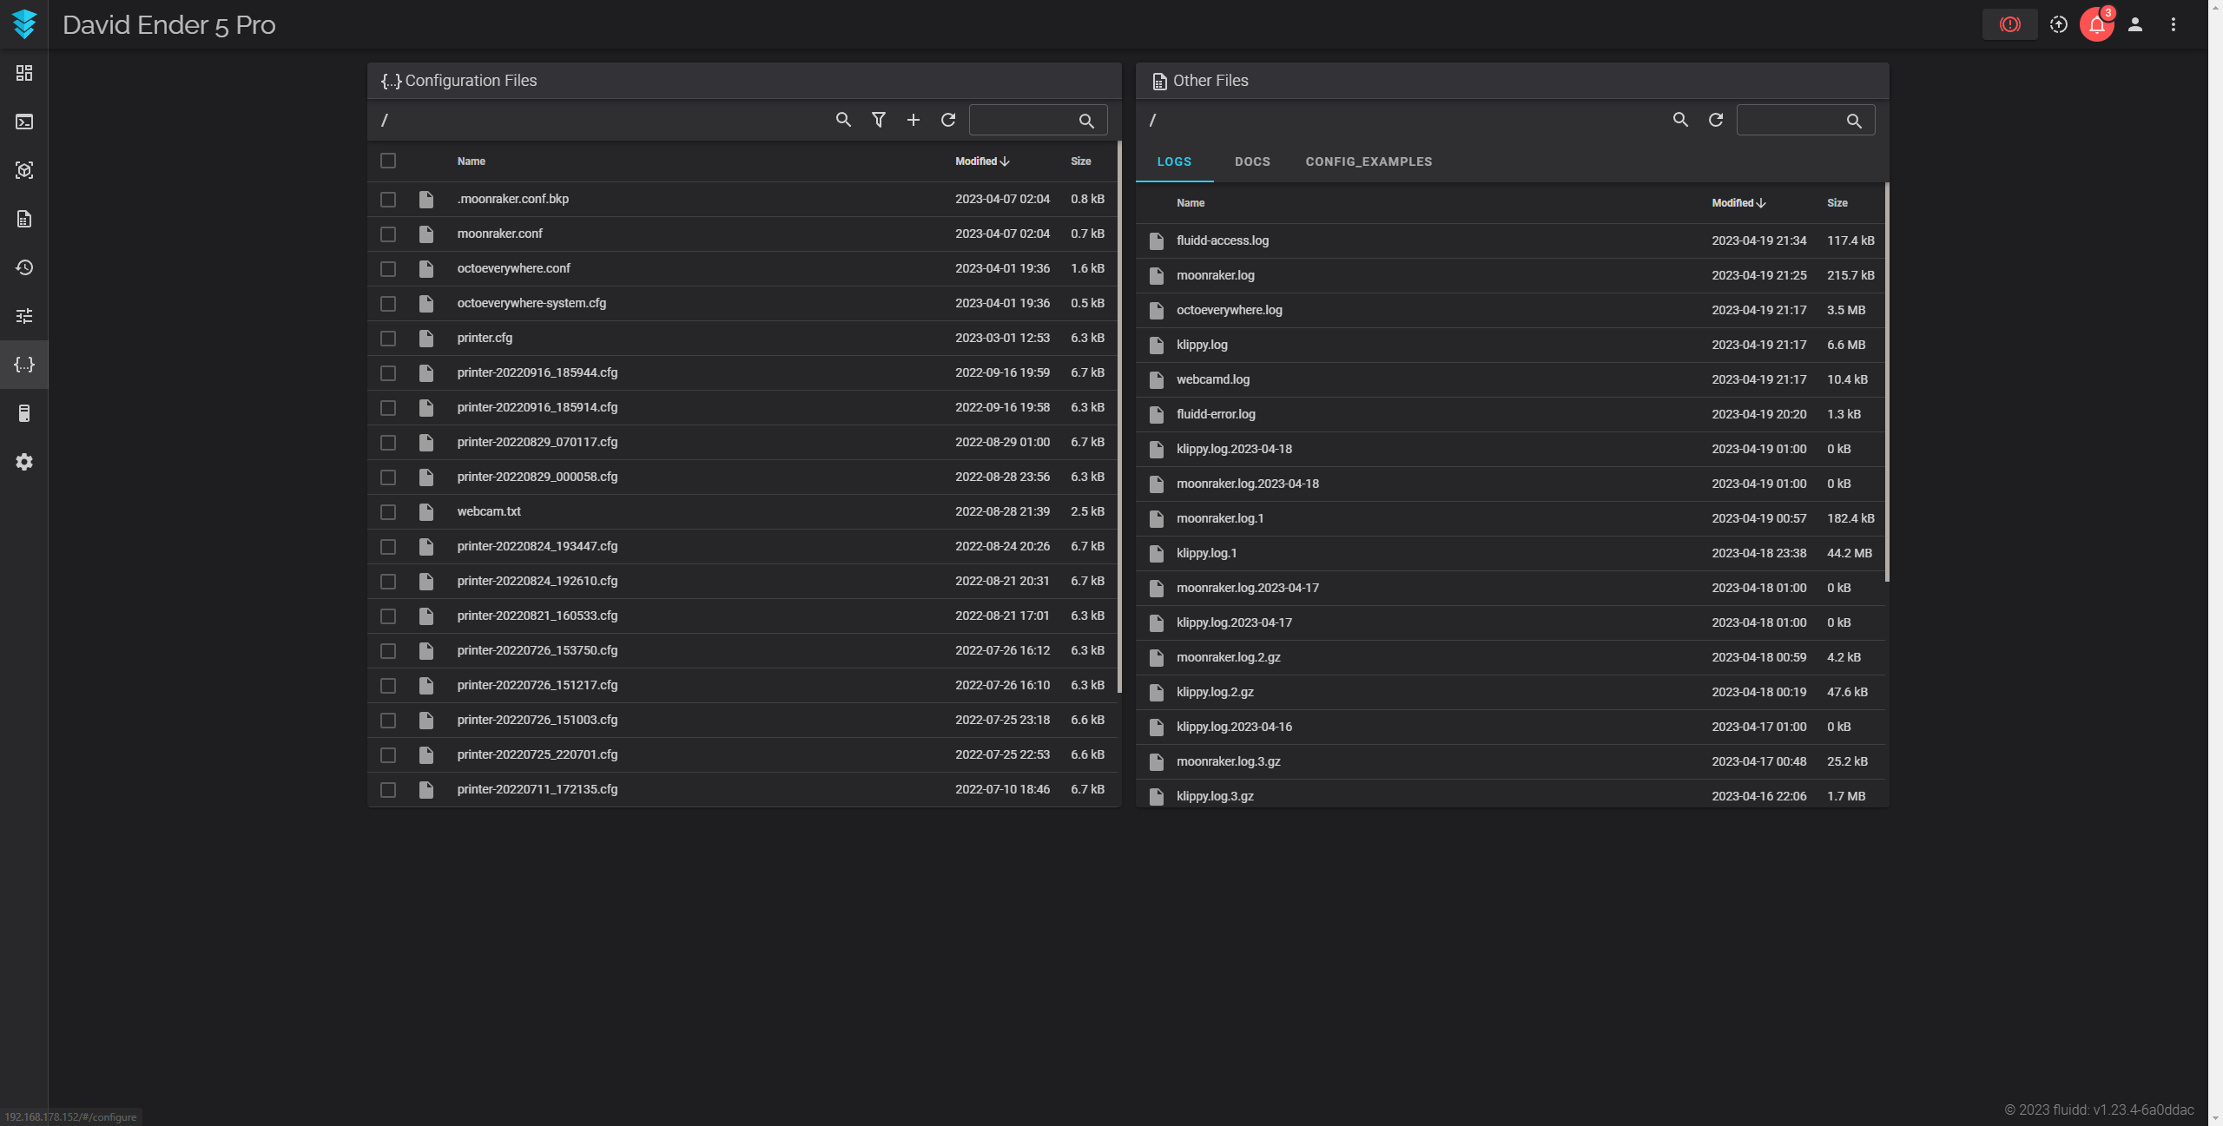This screenshot has width=2223, height=1126.
Task: Open the notifications bell
Action: pos(2096,24)
